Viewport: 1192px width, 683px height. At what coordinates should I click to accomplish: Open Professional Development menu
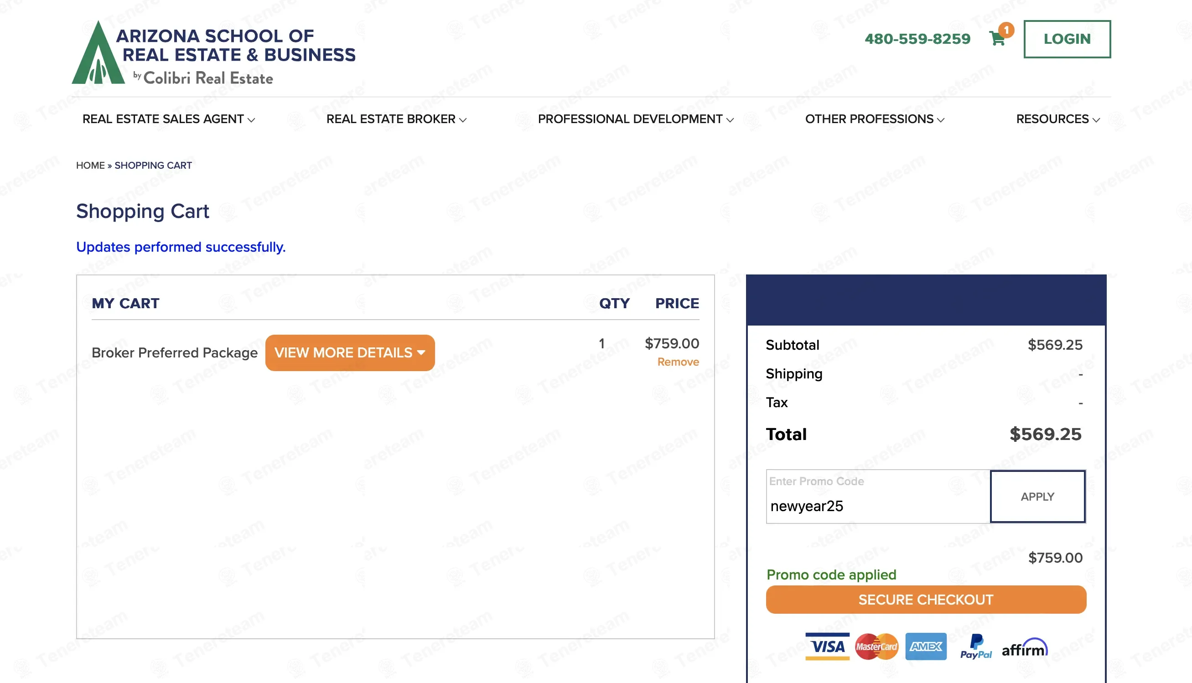click(635, 119)
